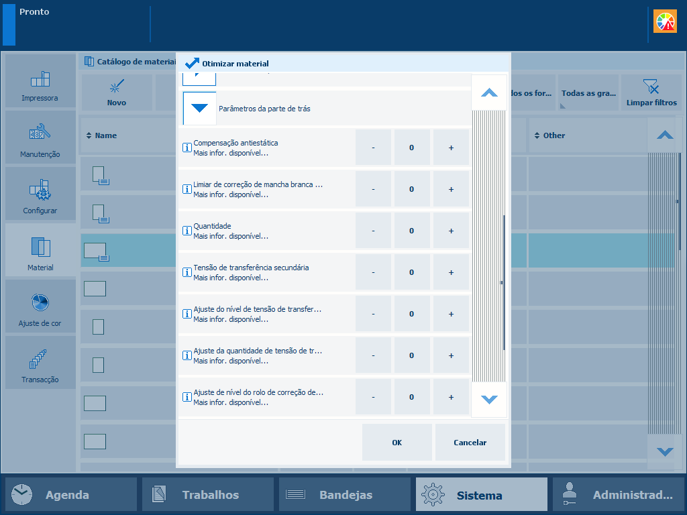Switch to the Trabalhos tab
This screenshot has height=515, width=687.
coord(208,494)
